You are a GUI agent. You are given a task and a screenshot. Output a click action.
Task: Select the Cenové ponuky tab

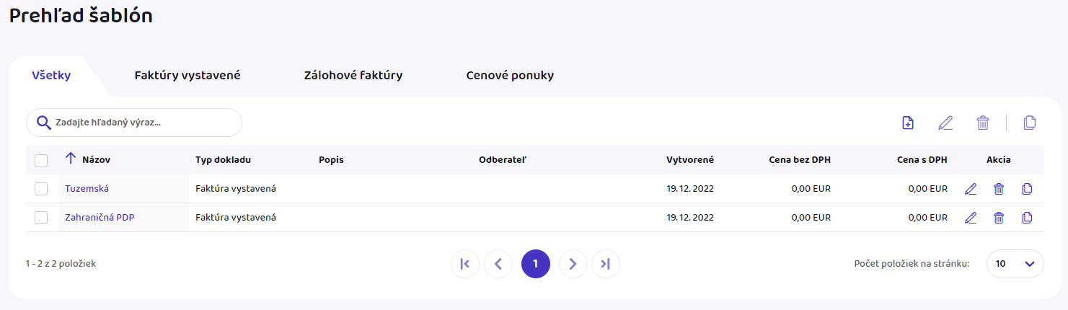pos(510,75)
